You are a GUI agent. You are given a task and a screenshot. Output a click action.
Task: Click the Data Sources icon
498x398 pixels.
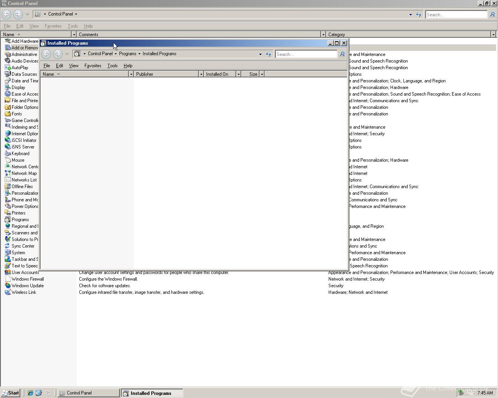7,74
